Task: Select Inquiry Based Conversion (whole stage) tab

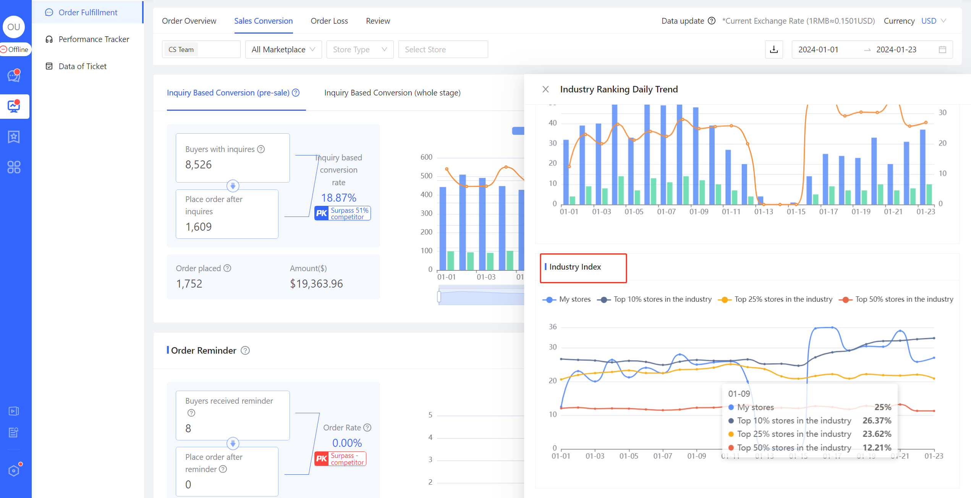Action: click(x=392, y=93)
